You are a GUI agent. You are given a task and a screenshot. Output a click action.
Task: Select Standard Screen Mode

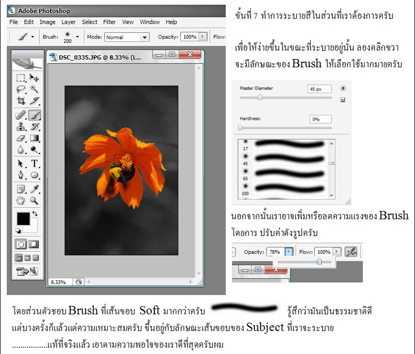tap(19, 258)
